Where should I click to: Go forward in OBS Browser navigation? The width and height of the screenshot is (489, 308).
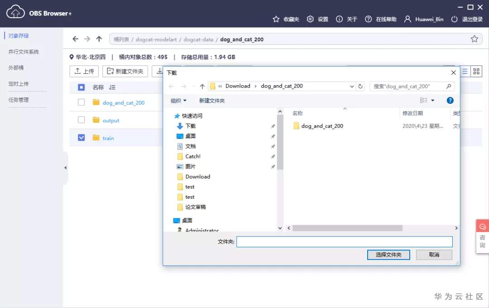[x=87, y=38]
